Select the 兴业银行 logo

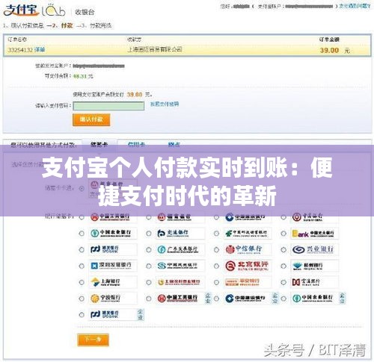(x=315, y=249)
